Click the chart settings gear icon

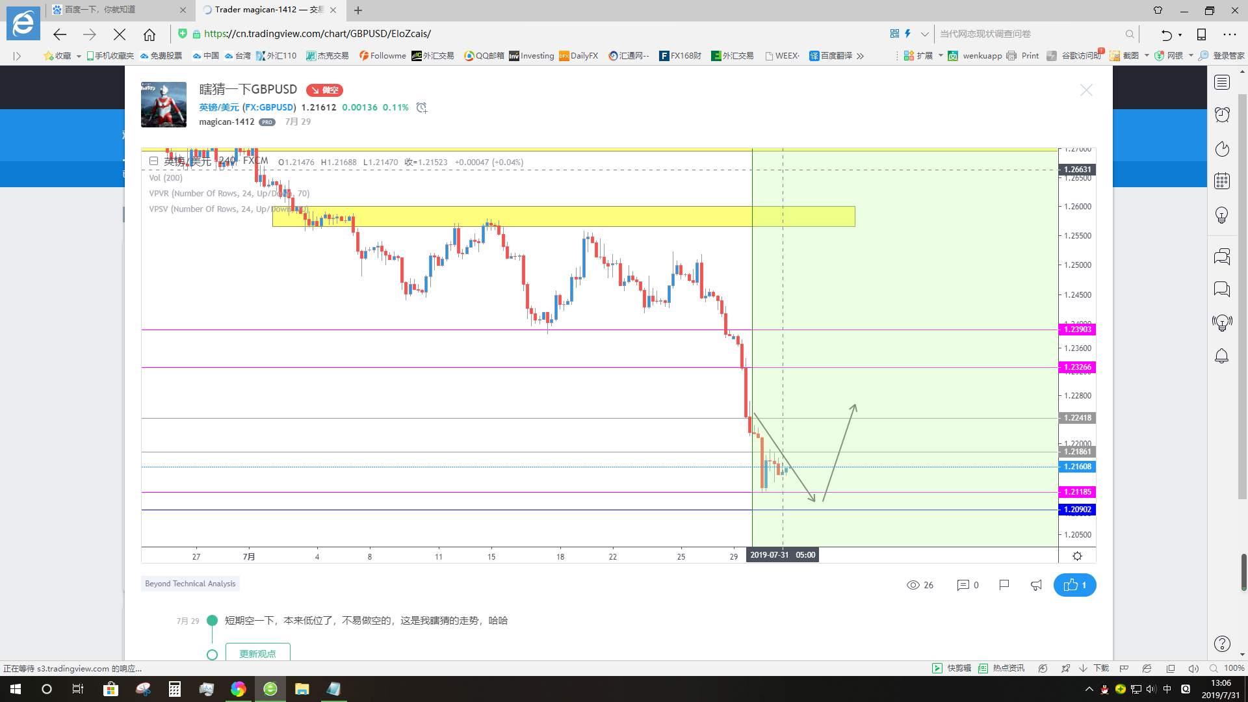pos(1077,556)
